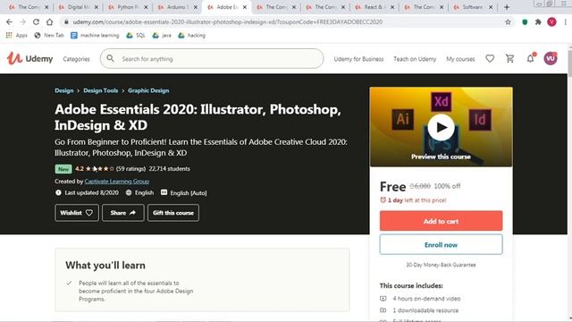Switch to the Digital M... tab

point(78,7)
